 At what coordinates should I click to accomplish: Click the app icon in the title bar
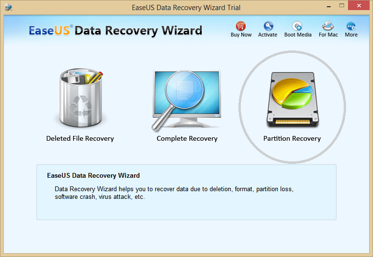point(8,7)
